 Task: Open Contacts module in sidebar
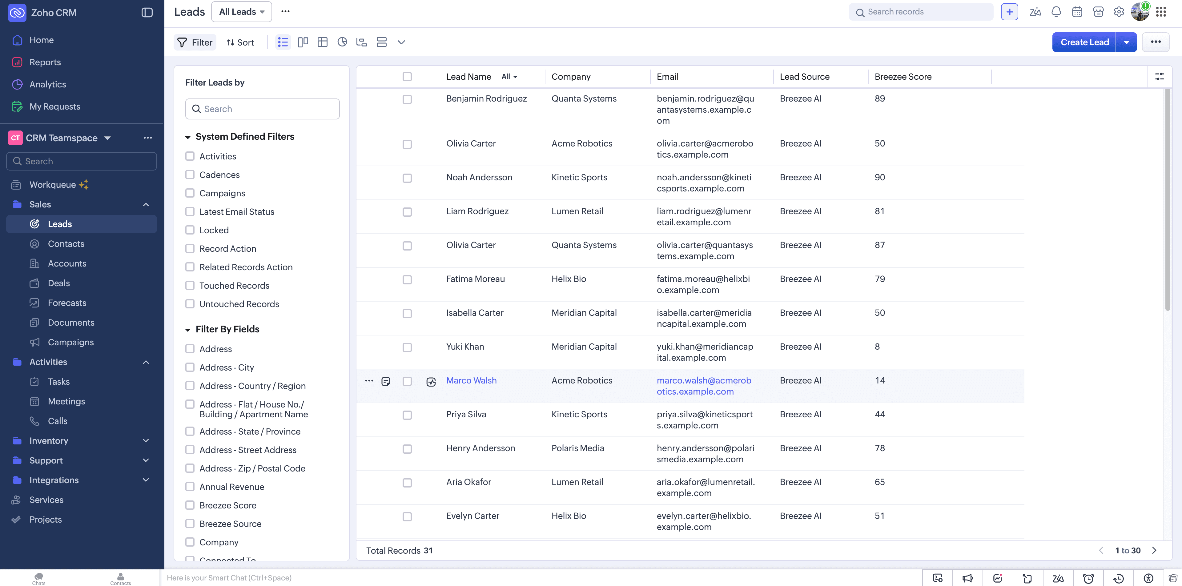click(66, 244)
